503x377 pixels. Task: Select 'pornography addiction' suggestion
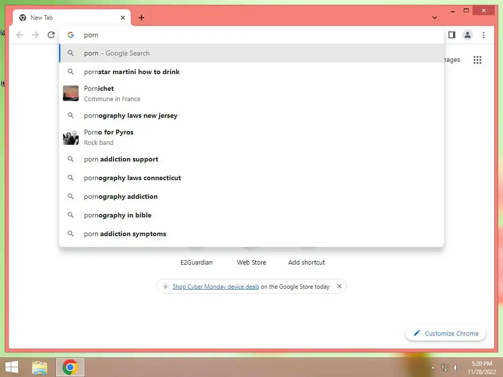click(252, 196)
